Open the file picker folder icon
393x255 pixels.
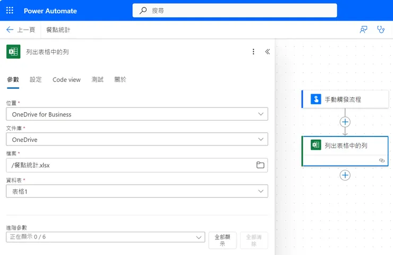click(x=260, y=165)
